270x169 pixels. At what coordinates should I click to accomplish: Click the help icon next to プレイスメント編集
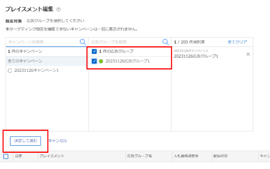pos(58,9)
